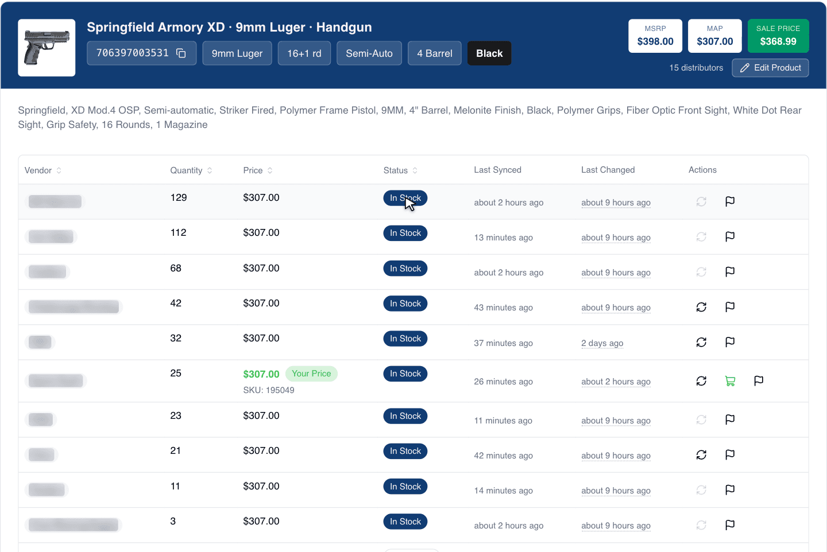Viewport: 827px width, 552px height.
Task: Flag the vendor row with quantity 112
Action: tap(730, 236)
